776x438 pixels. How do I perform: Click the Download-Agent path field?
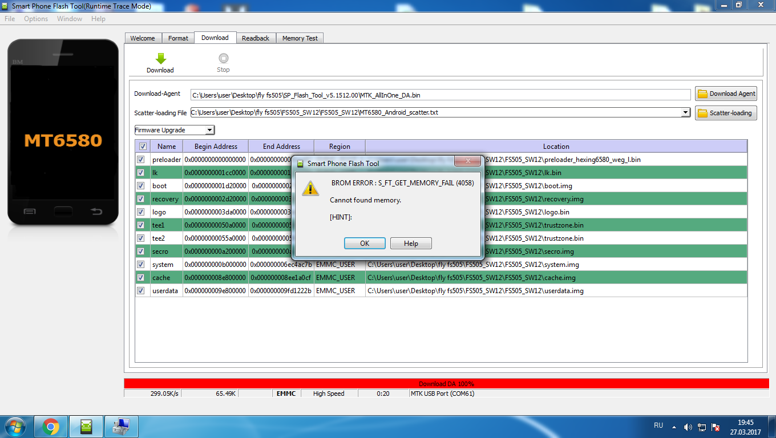tap(440, 95)
